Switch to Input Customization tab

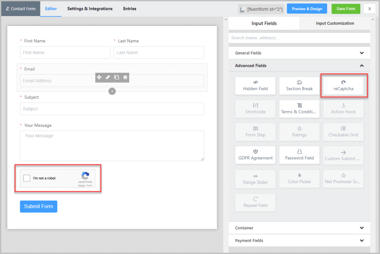(x=335, y=23)
